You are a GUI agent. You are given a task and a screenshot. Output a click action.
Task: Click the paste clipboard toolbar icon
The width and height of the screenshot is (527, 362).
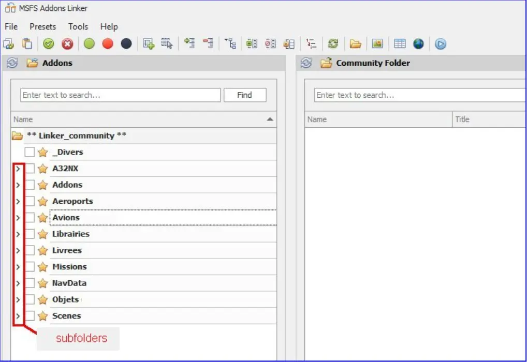tap(27, 43)
